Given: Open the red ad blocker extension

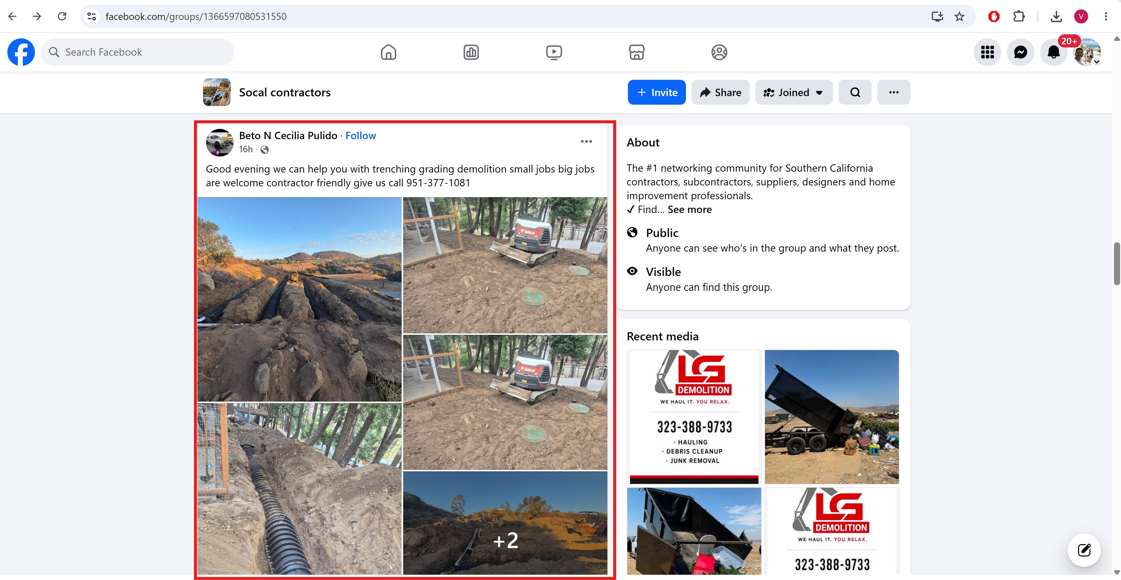Looking at the screenshot, I should pyautogui.click(x=994, y=16).
